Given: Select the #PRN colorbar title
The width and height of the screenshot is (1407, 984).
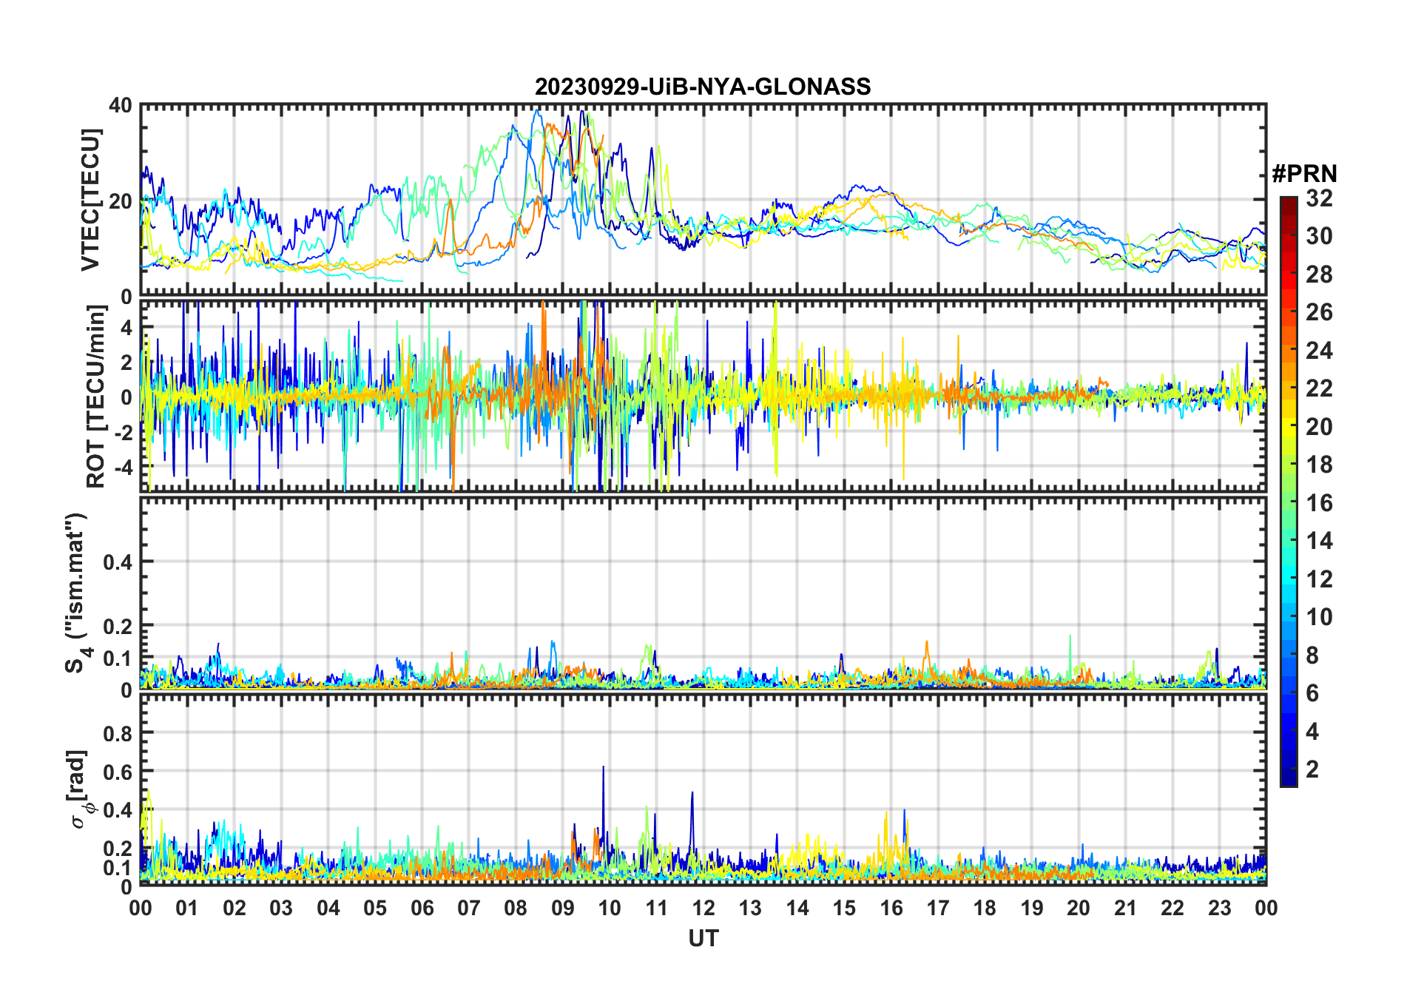Looking at the screenshot, I should pyautogui.click(x=1304, y=174).
